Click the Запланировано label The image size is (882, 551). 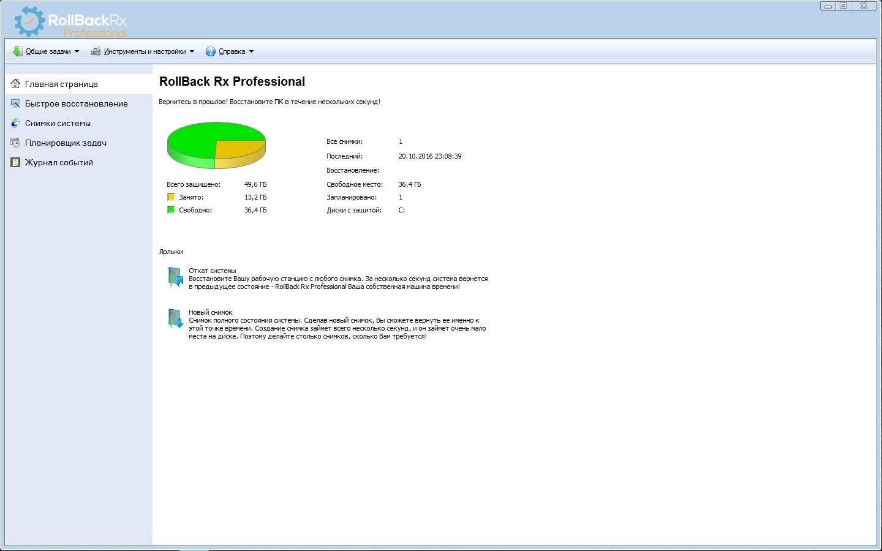pos(352,197)
